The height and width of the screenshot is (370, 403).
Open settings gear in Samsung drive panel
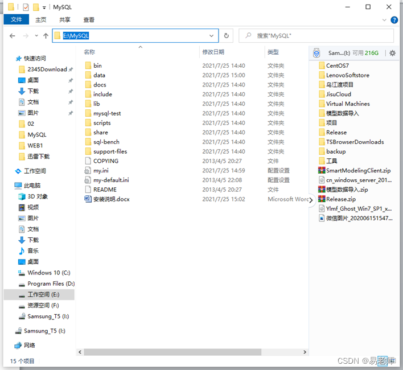pyautogui.click(x=392, y=53)
